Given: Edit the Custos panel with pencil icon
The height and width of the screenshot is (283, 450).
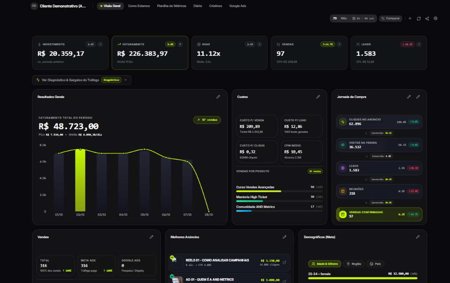Looking at the screenshot, I should (318, 97).
